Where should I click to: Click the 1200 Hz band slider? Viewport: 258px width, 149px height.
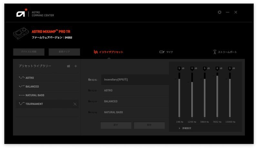[192, 95]
